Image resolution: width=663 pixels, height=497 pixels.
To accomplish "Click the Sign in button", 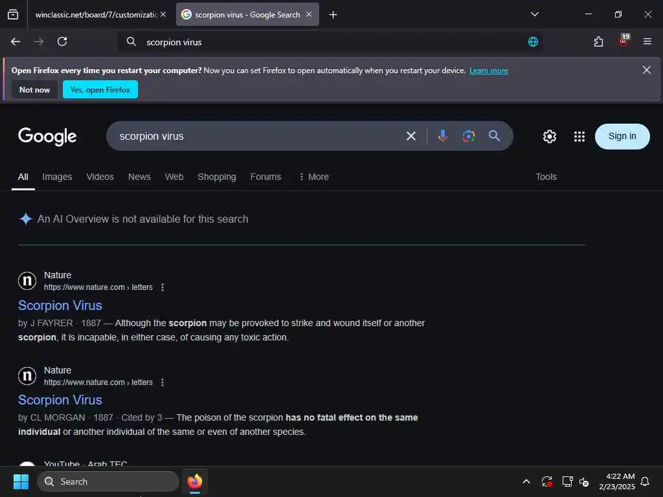I will 622,136.
